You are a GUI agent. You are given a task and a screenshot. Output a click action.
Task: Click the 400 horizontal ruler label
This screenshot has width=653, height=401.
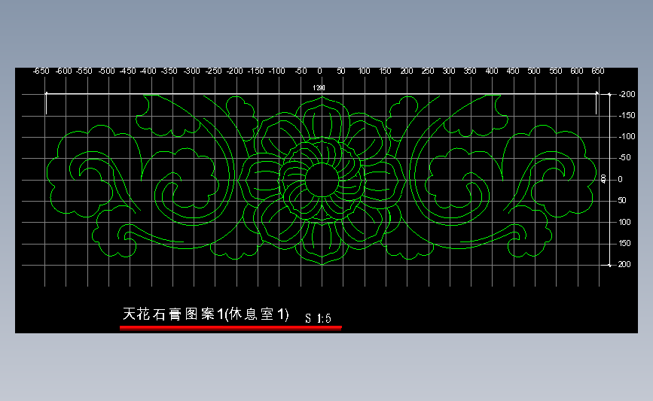pos(492,71)
